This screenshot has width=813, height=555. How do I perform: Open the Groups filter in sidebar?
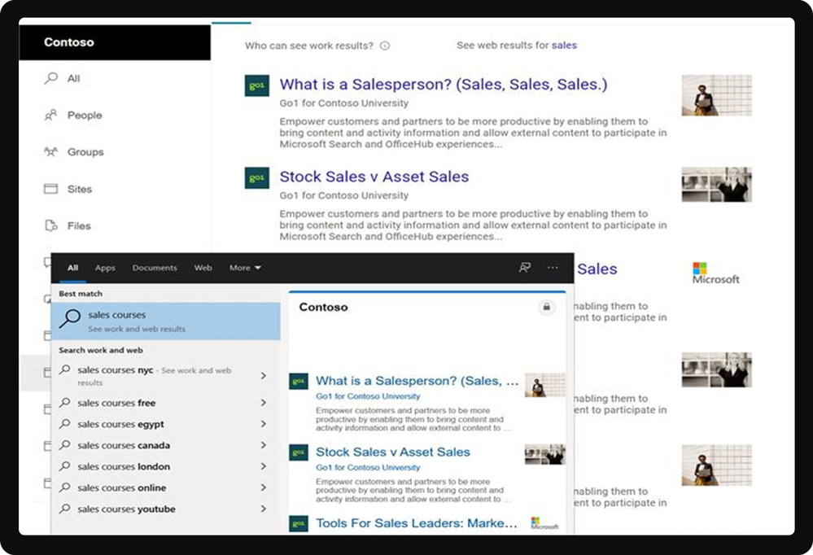tap(85, 152)
